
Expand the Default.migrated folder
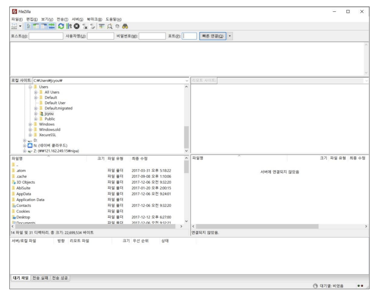pos(36,108)
